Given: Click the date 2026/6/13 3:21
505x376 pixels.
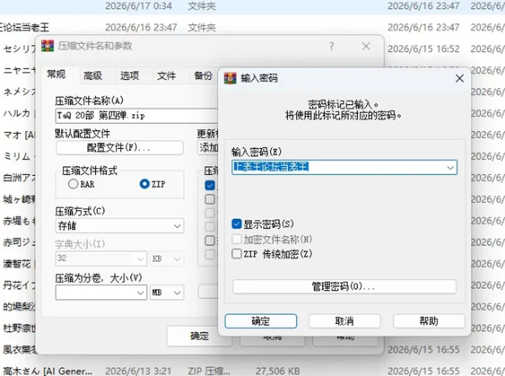Looking at the screenshot, I should 138,371.
